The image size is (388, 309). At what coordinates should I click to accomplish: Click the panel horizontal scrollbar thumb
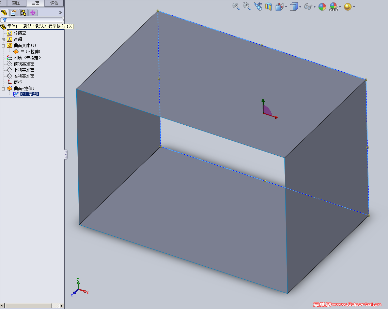(x=29, y=306)
